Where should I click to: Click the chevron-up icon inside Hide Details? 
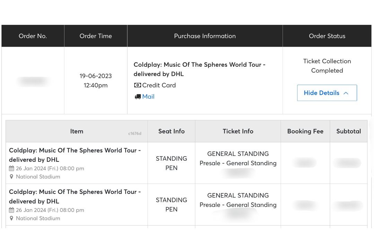[x=346, y=93]
